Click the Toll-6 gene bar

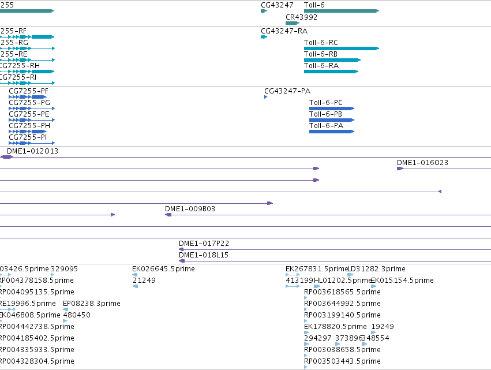point(342,11)
